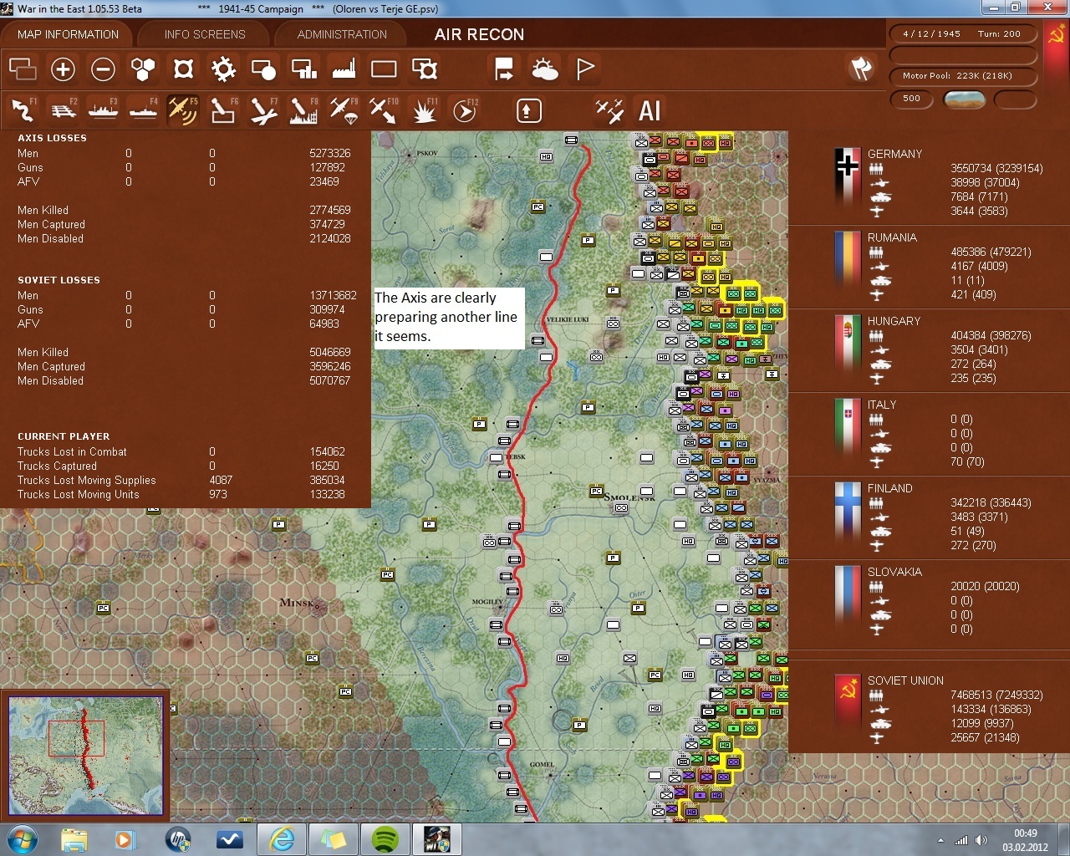1070x856 pixels.
Task: Click the AI button
Action: [650, 110]
